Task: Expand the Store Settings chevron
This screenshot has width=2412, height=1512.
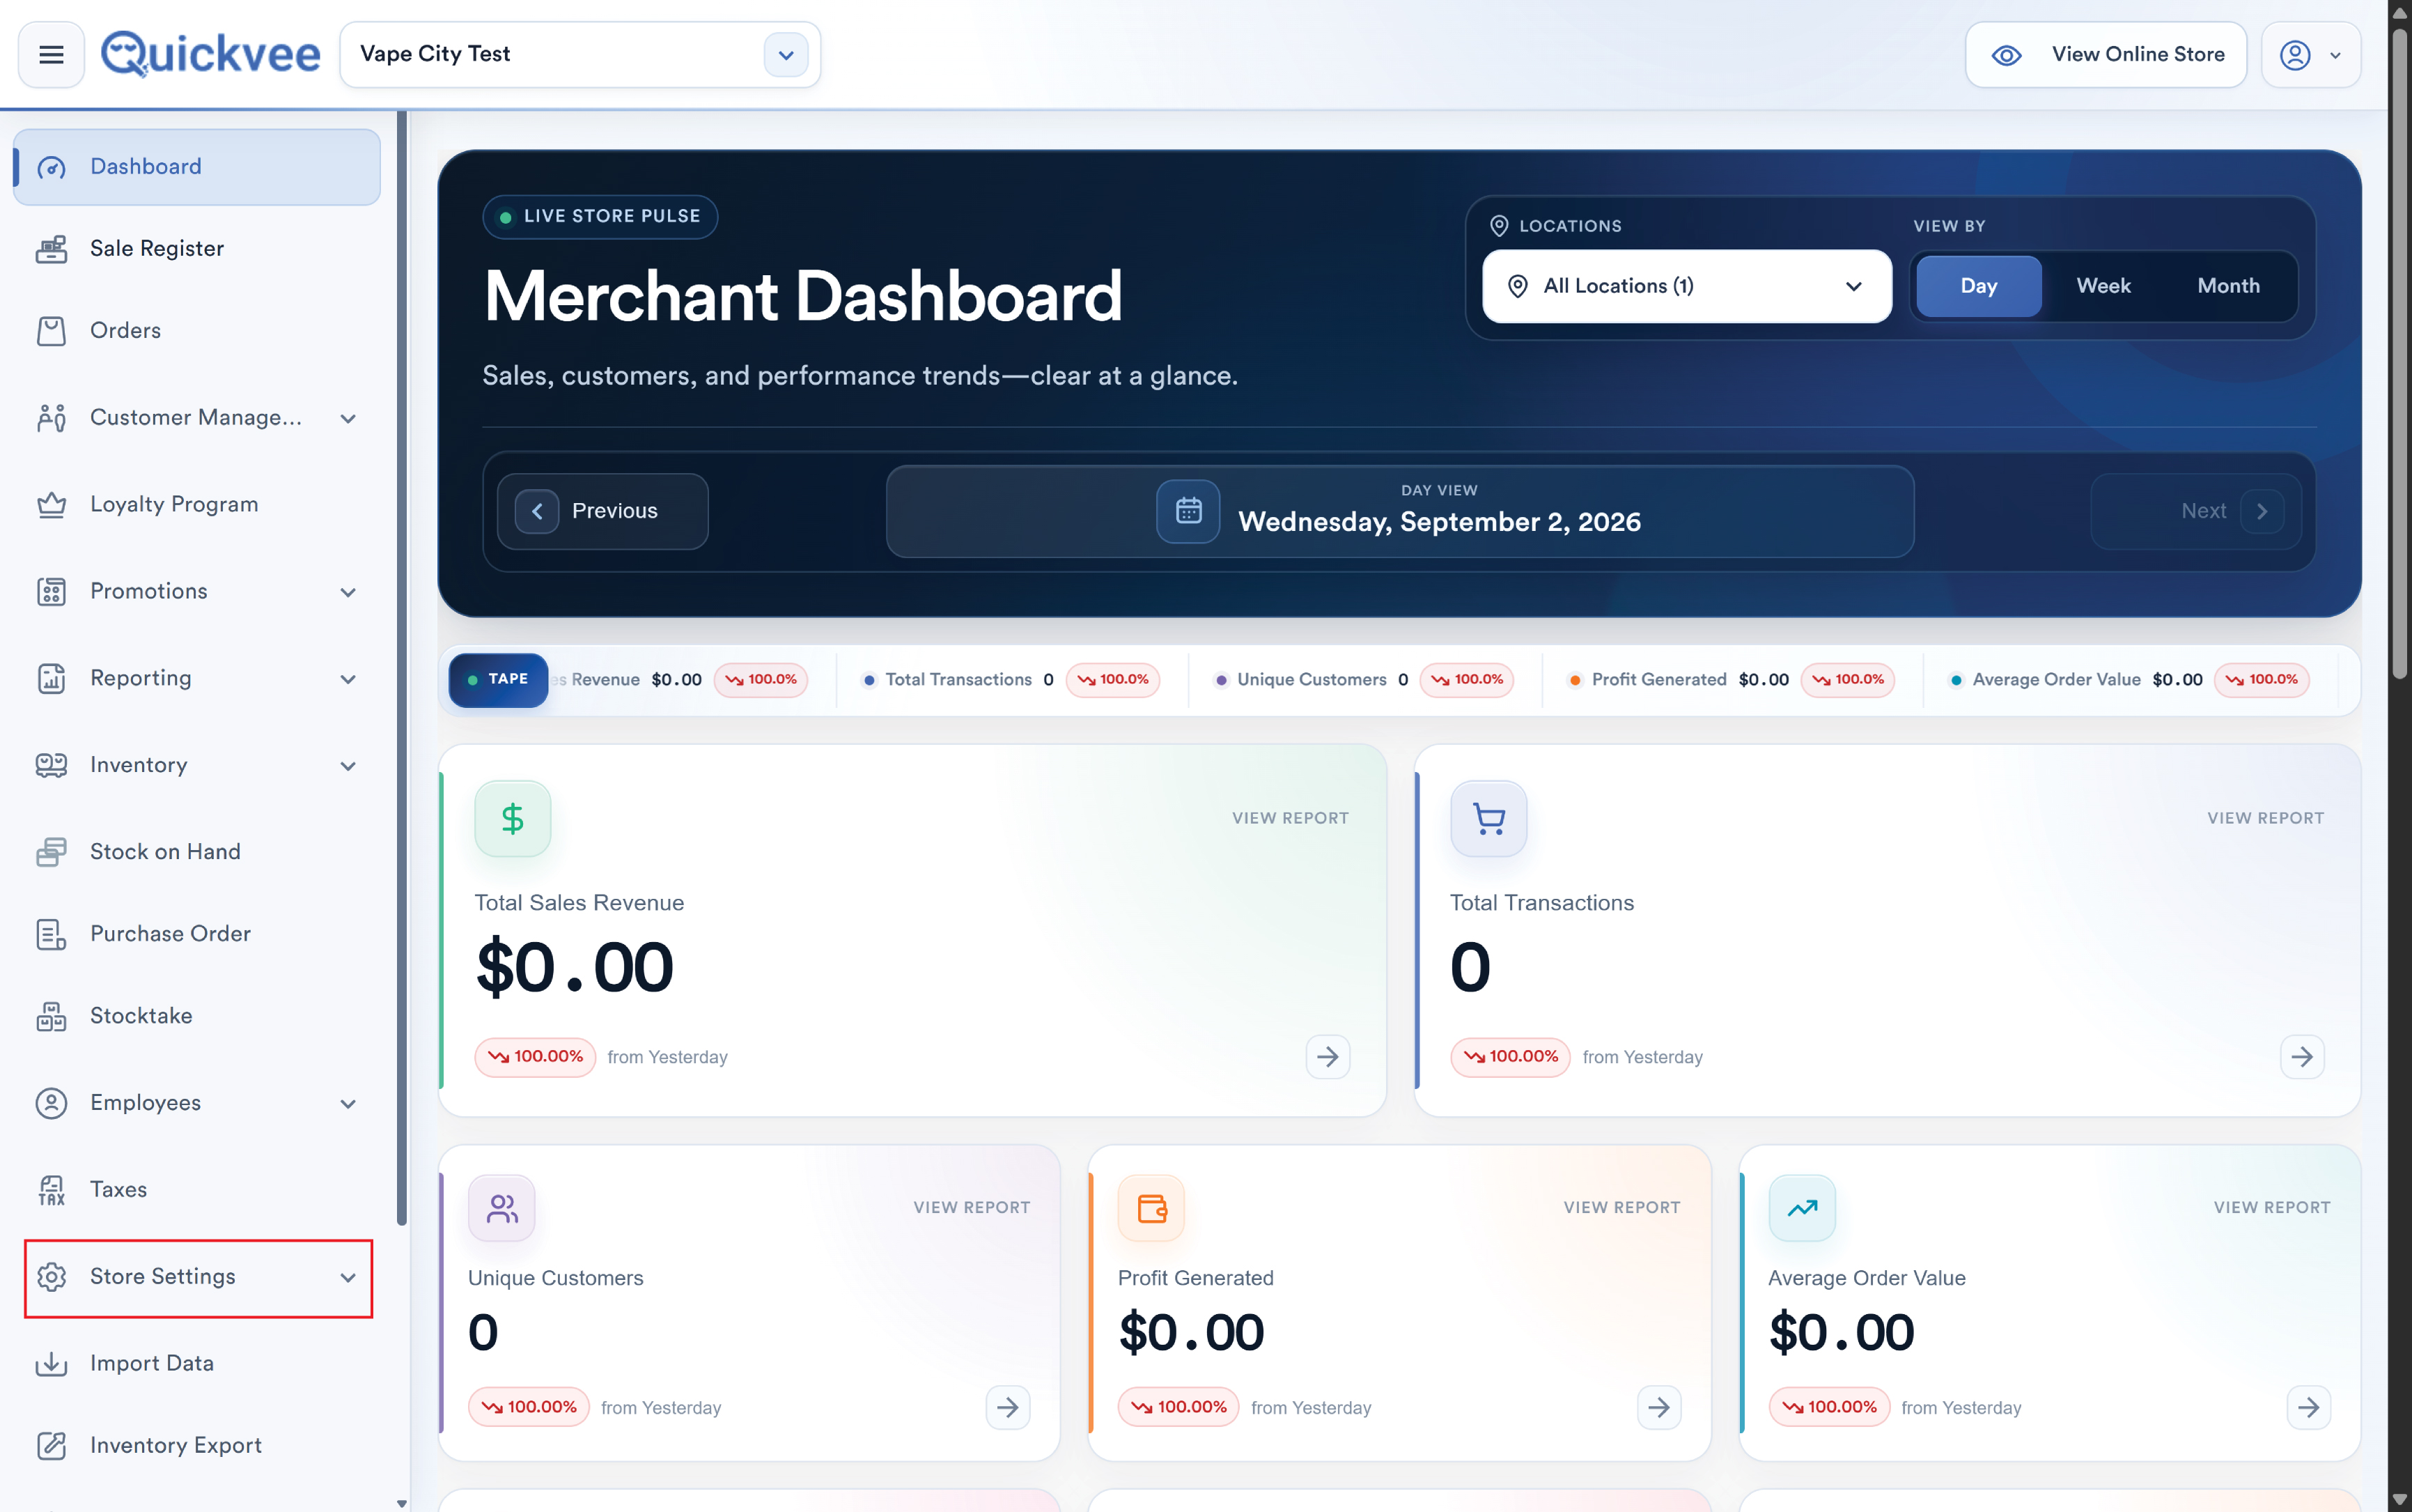Action: pyautogui.click(x=348, y=1277)
